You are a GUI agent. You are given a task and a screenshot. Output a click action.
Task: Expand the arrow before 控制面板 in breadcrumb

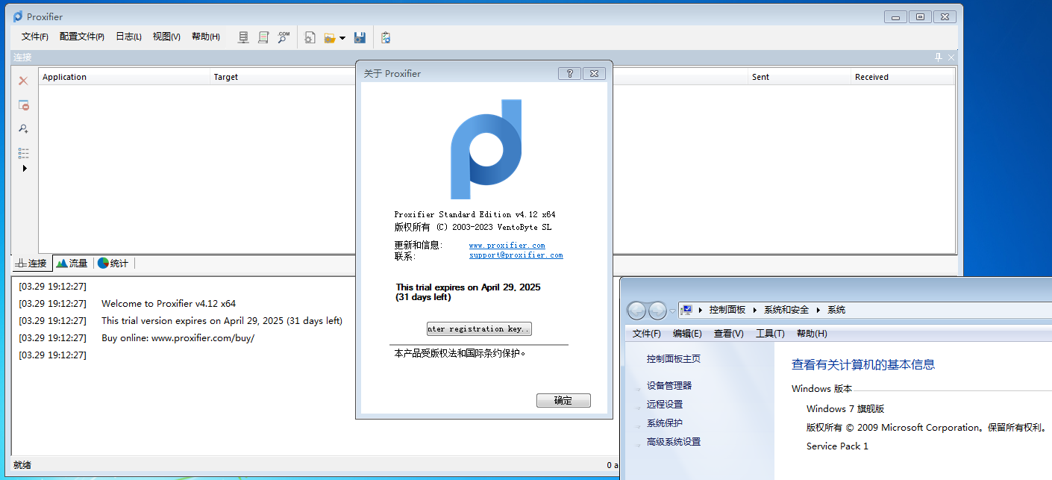701,310
